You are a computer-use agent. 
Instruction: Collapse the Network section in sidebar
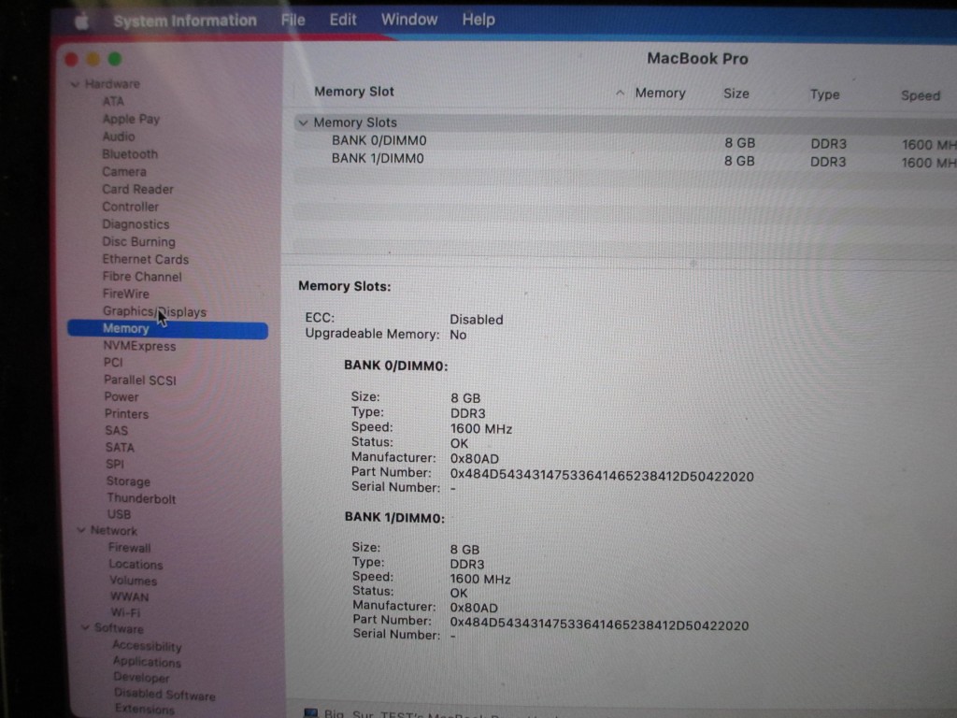pos(80,530)
